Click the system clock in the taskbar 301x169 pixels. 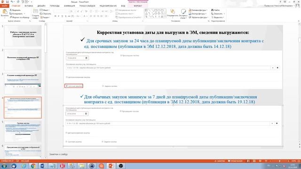pos(293,166)
